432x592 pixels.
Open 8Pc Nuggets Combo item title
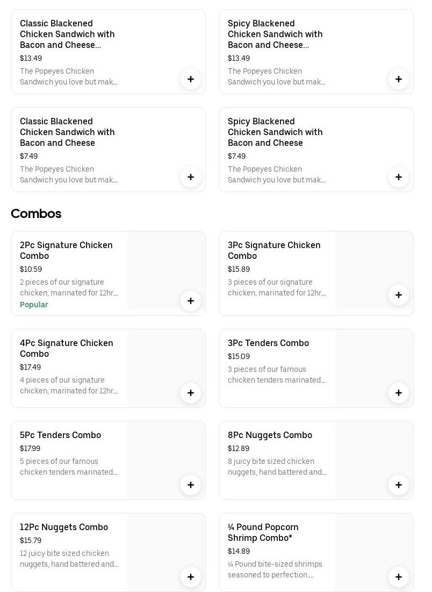270,435
